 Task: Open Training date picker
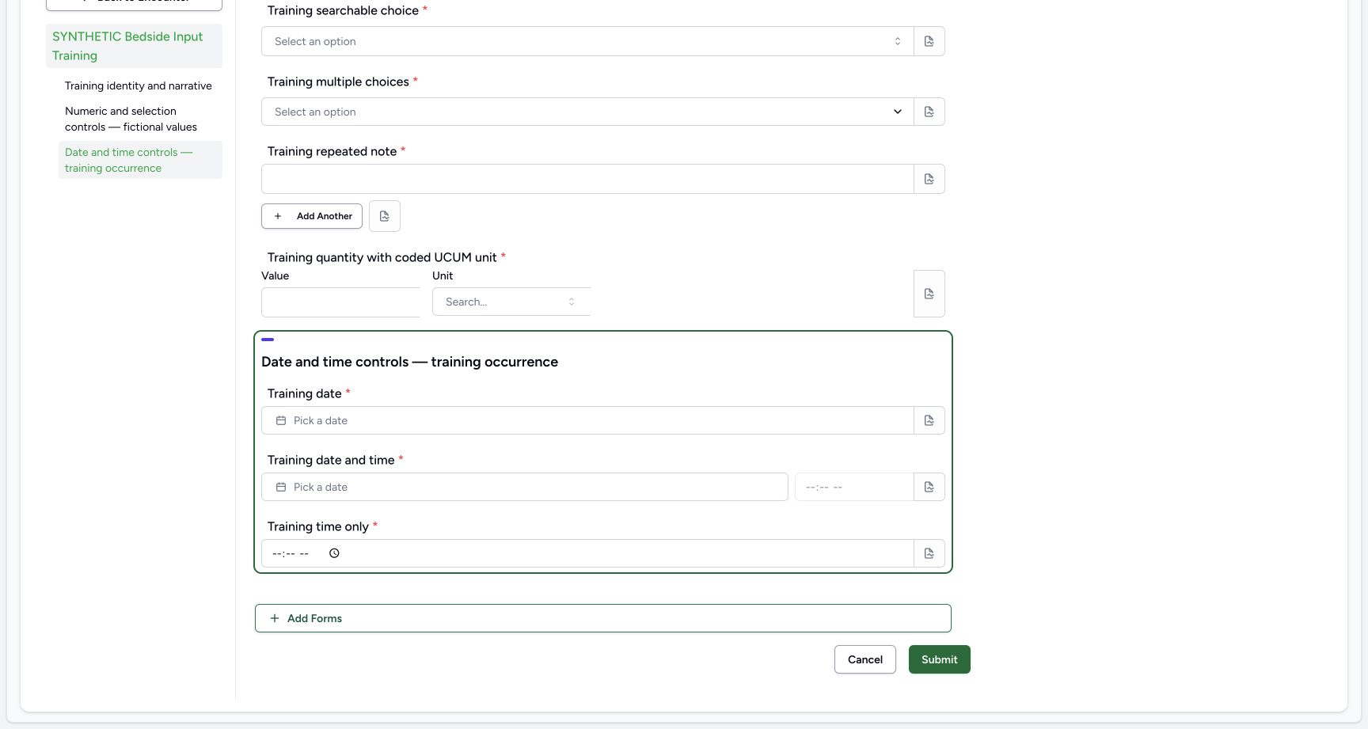[587, 420]
